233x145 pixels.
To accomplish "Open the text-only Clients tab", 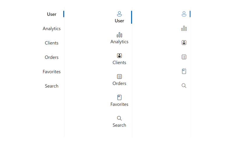I will (52, 43).
